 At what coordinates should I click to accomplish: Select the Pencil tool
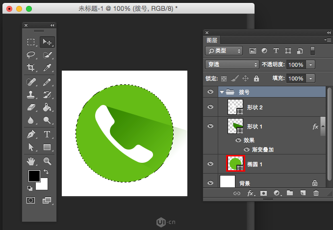pyautogui.click(x=47, y=82)
